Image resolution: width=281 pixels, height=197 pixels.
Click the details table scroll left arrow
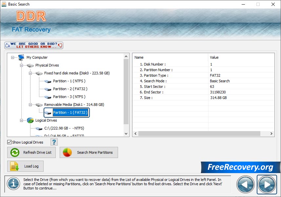tap(135, 134)
